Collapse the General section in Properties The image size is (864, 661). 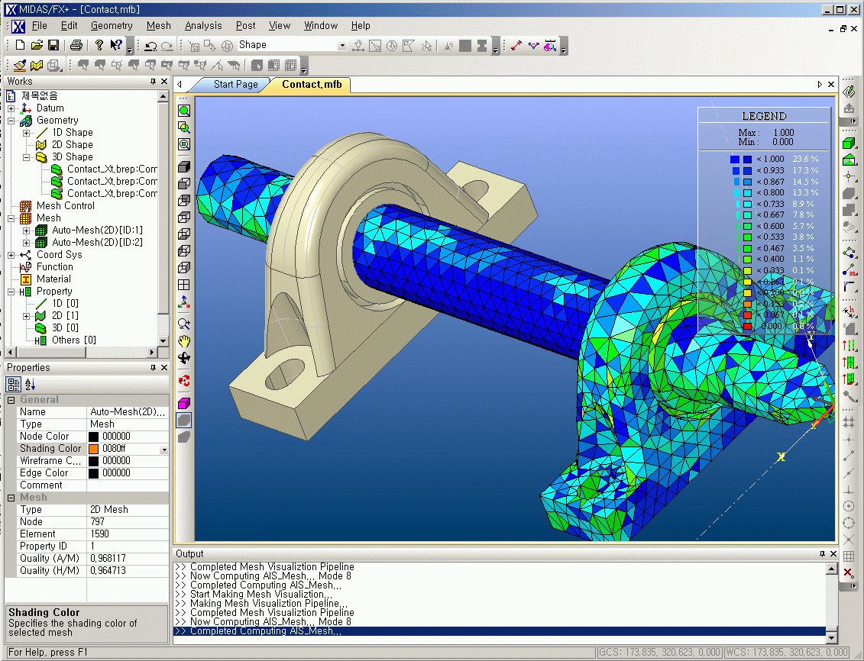(11, 400)
